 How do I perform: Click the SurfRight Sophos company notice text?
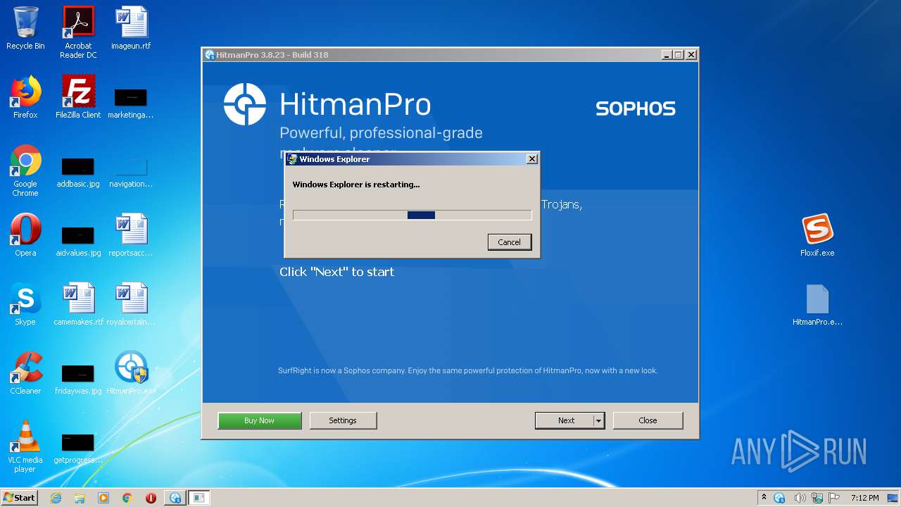(x=467, y=370)
